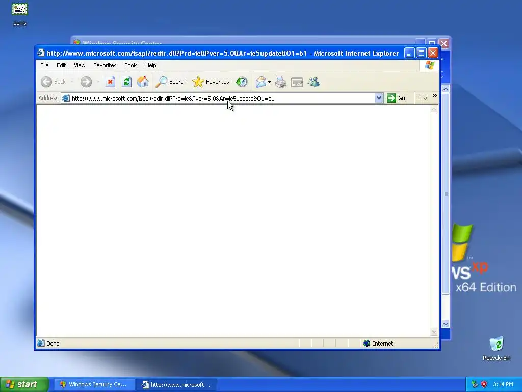Open the Edit menu
The height and width of the screenshot is (392, 522).
pos(61,65)
